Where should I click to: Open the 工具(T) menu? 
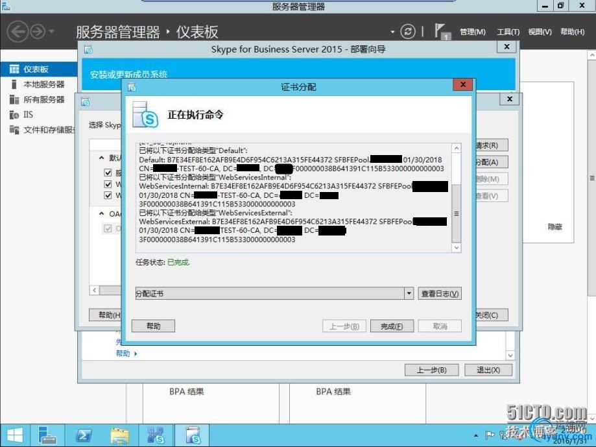click(508, 32)
